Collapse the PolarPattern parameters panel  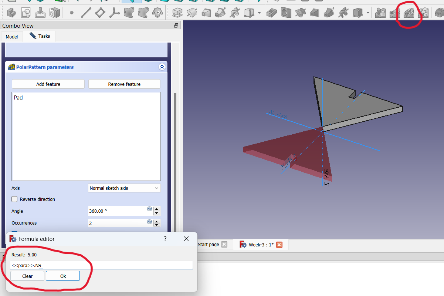click(162, 67)
